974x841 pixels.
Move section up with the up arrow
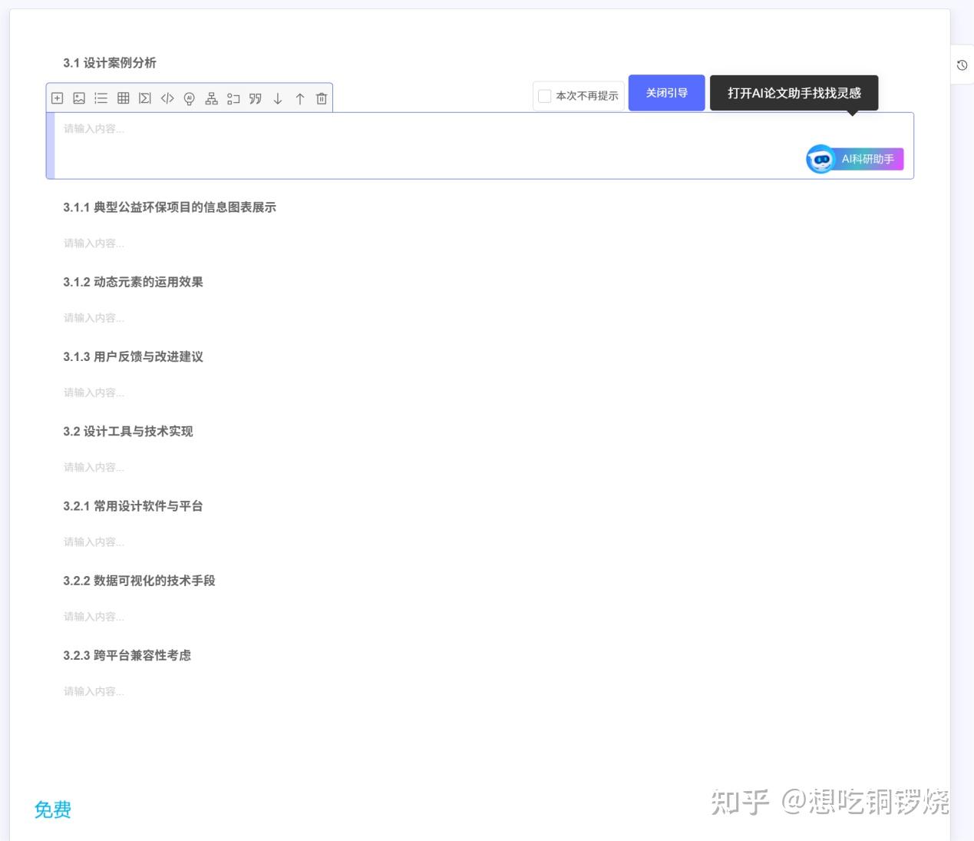pos(300,98)
